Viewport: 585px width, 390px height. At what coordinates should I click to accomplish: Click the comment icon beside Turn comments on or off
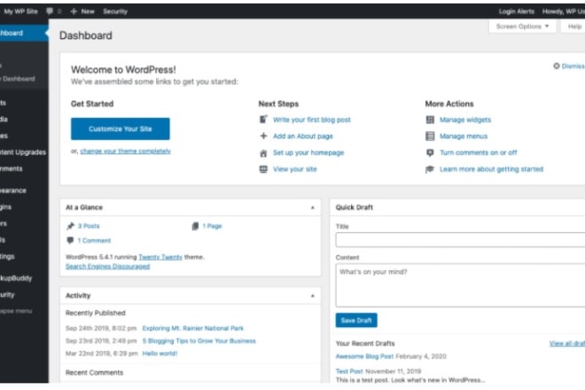(x=430, y=152)
